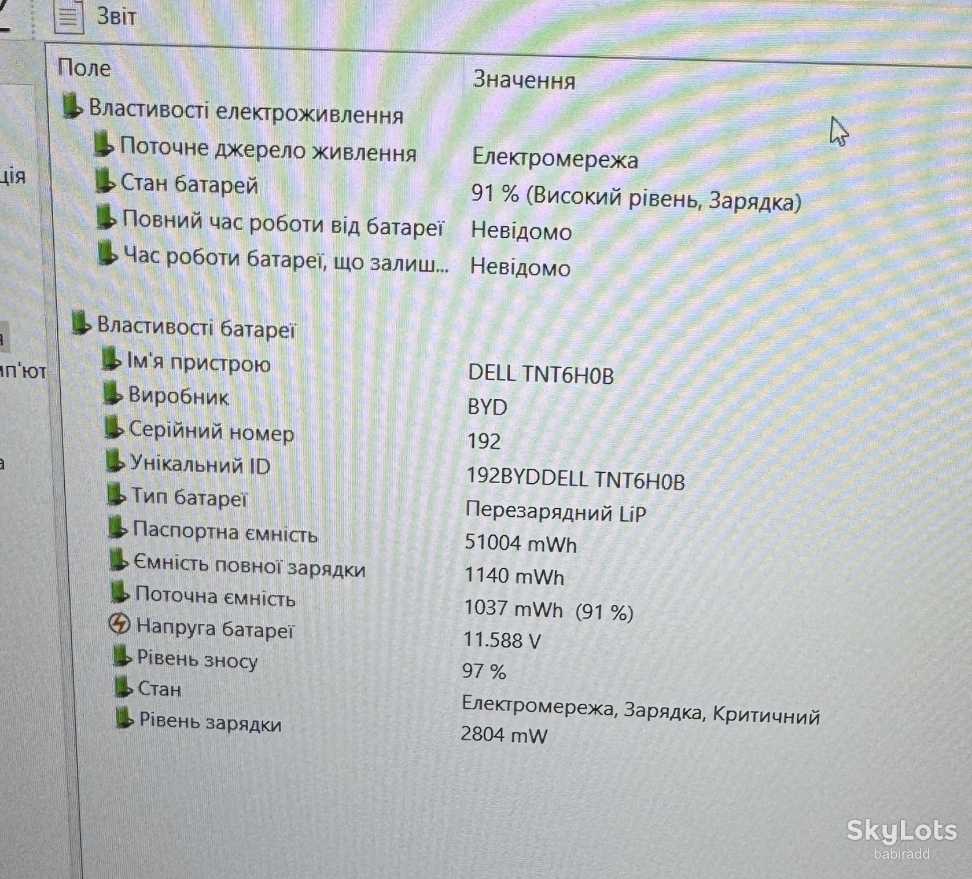Click the Значення column header
The width and height of the screenshot is (972, 879).
point(524,79)
